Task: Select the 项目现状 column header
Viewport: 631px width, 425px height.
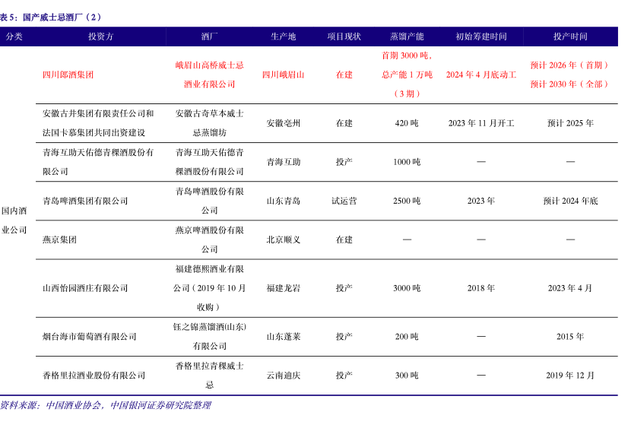Action: [344, 36]
